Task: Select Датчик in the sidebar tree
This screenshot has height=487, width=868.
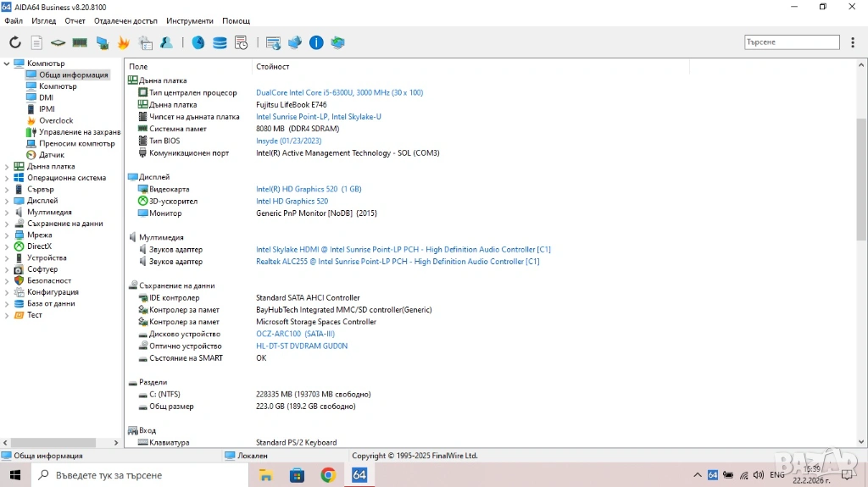Action: coord(51,155)
